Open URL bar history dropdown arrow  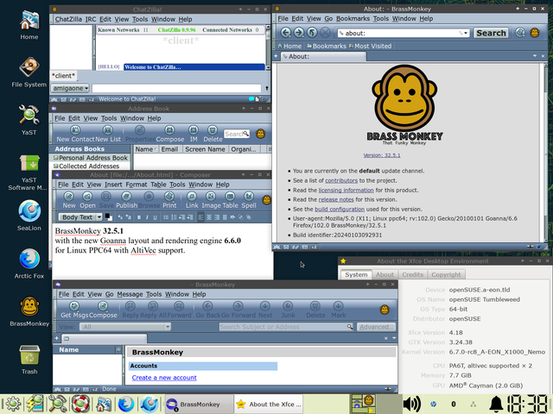tap(466, 33)
